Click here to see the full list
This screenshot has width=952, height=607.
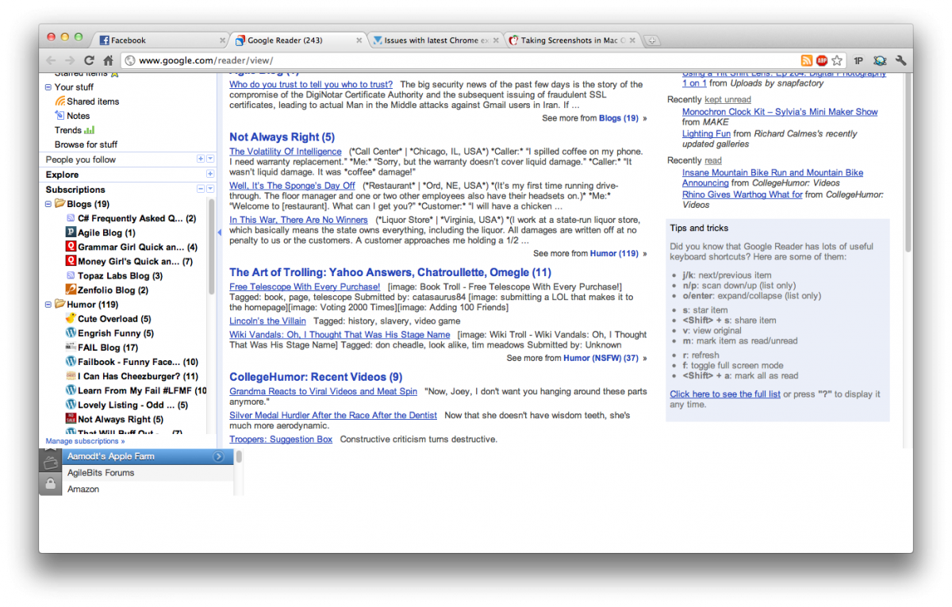(725, 394)
